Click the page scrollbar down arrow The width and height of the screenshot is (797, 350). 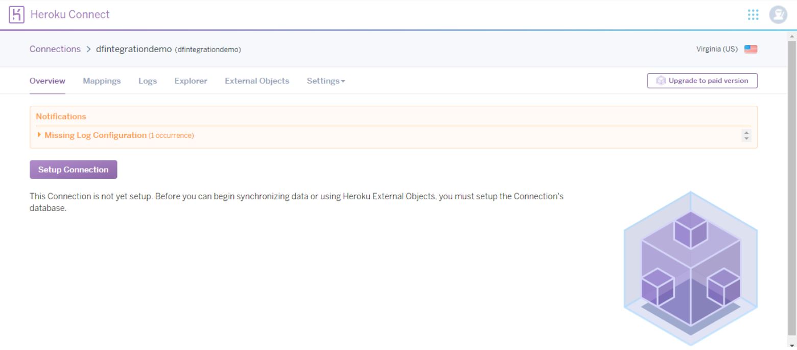tap(792, 345)
